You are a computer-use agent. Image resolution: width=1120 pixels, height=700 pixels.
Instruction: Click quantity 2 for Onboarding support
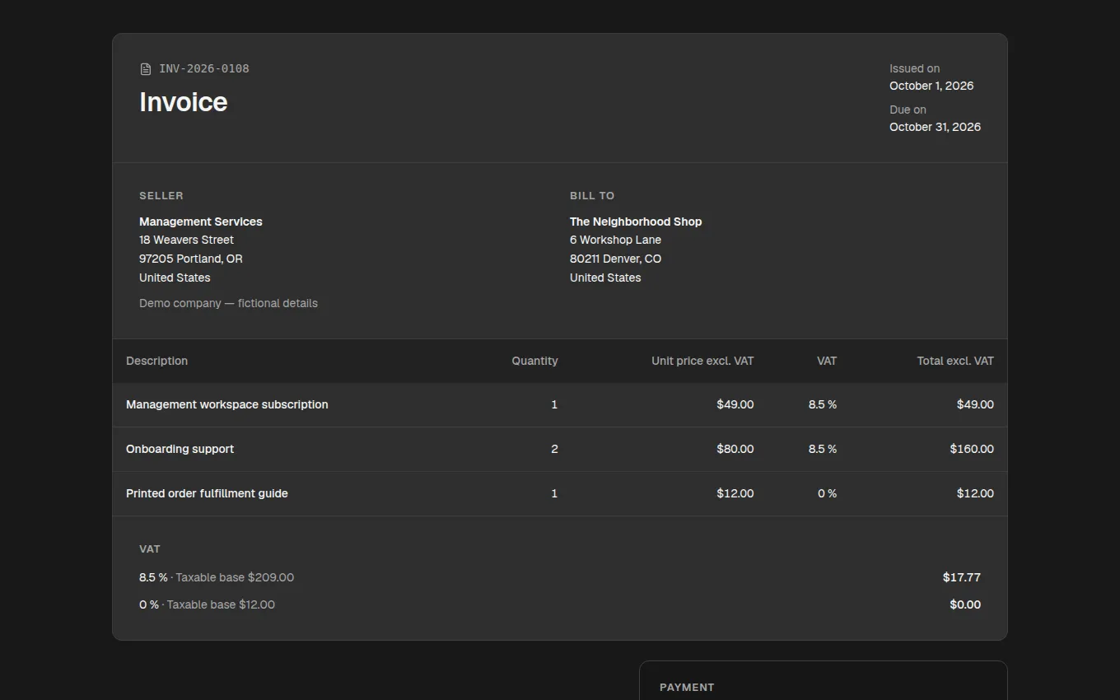(554, 449)
